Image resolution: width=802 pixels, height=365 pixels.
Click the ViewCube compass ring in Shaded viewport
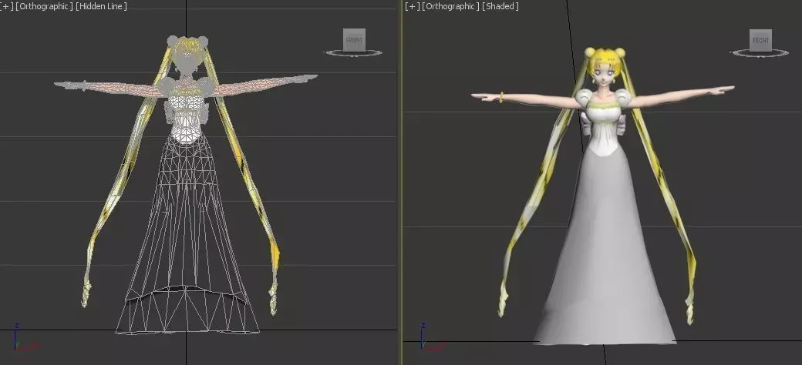pyautogui.click(x=760, y=52)
